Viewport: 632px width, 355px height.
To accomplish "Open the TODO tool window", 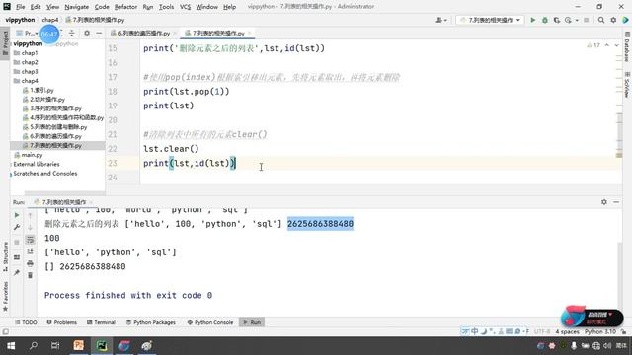I will (26, 322).
